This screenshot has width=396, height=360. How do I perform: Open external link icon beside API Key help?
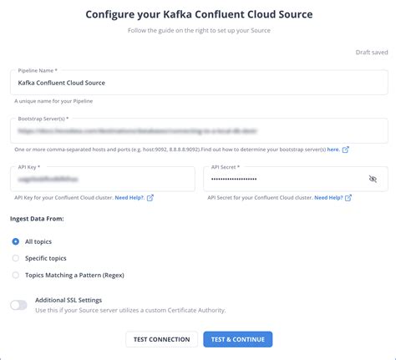(x=150, y=198)
